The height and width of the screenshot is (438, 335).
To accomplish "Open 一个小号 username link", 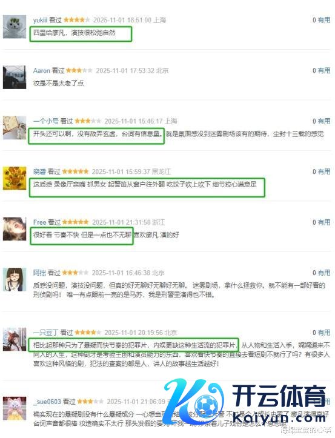I will tap(46, 121).
